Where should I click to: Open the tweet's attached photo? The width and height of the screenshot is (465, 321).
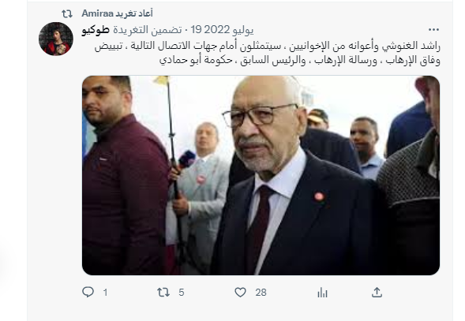click(261, 175)
